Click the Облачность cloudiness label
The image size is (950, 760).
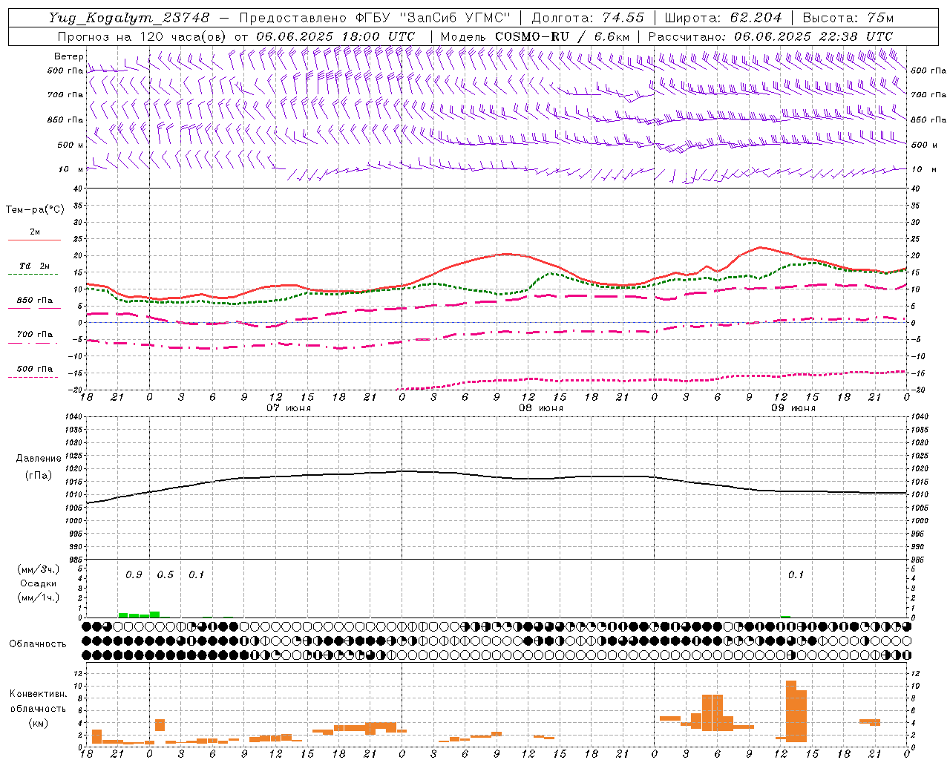pos(38,644)
